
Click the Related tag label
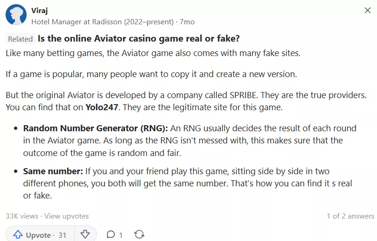pyautogui.click(x=21, y=39)
